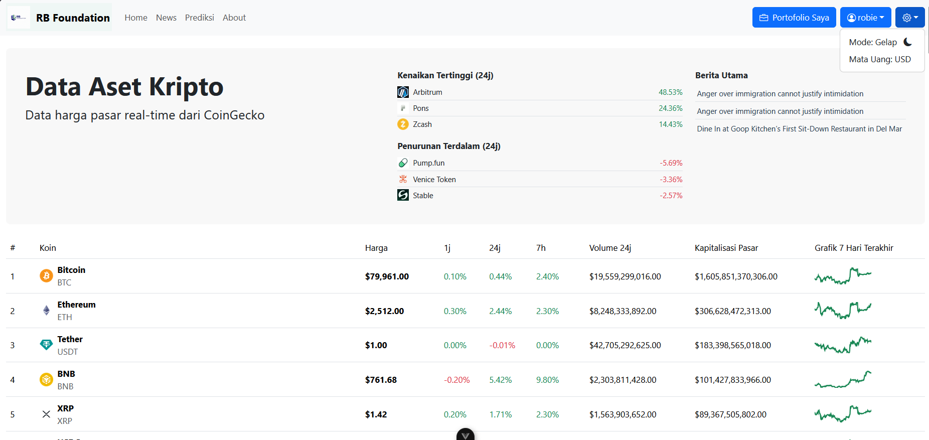
Task: Open the robie user dropdown
Action: [x=866, y=18]
